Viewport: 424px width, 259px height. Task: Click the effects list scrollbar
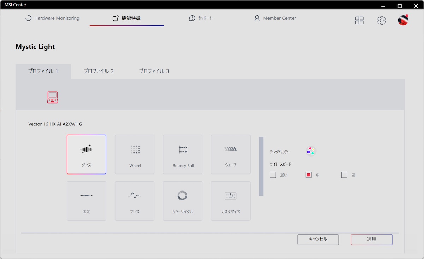click(x=261, y=166)
